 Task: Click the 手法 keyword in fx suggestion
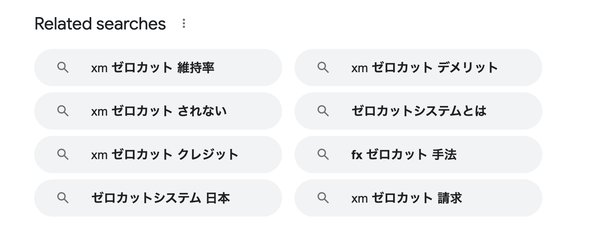[x=444, y=155]
